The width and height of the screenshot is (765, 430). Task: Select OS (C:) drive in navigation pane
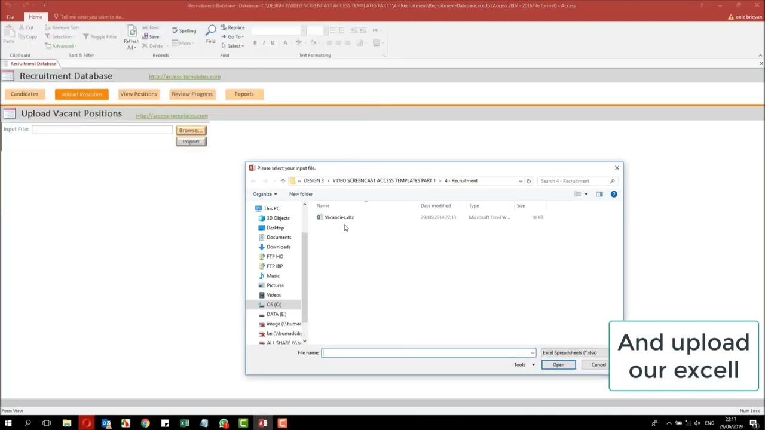click(274, 305)
